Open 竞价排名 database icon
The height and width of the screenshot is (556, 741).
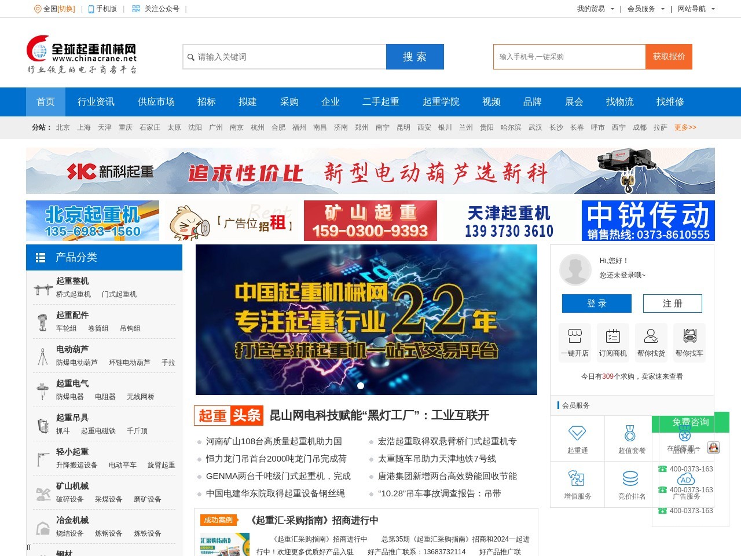[630, 478]
